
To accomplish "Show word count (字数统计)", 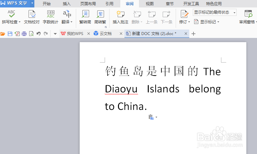I will (51, 17).
